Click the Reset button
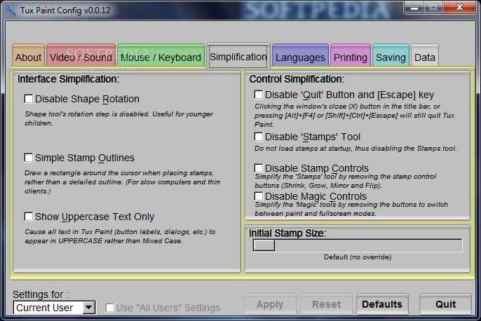Screen dimensions: 481x321 pos(327,304)
